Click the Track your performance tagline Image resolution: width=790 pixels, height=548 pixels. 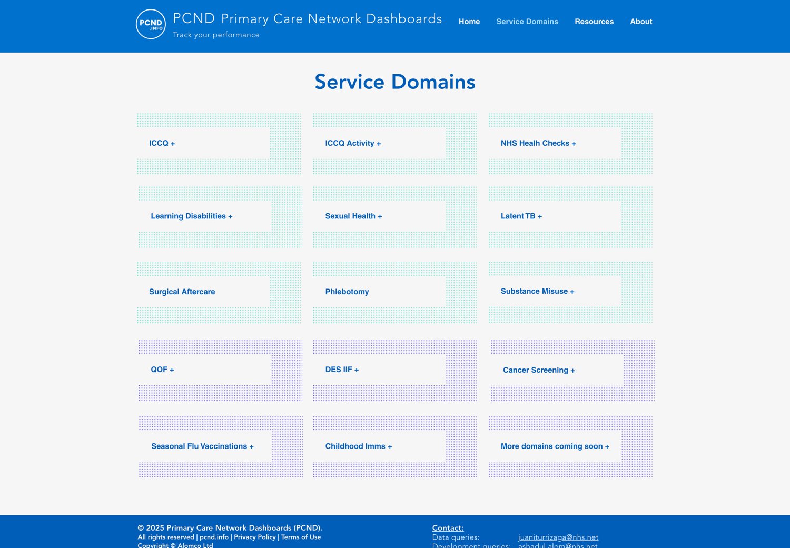tap(216, 35)
